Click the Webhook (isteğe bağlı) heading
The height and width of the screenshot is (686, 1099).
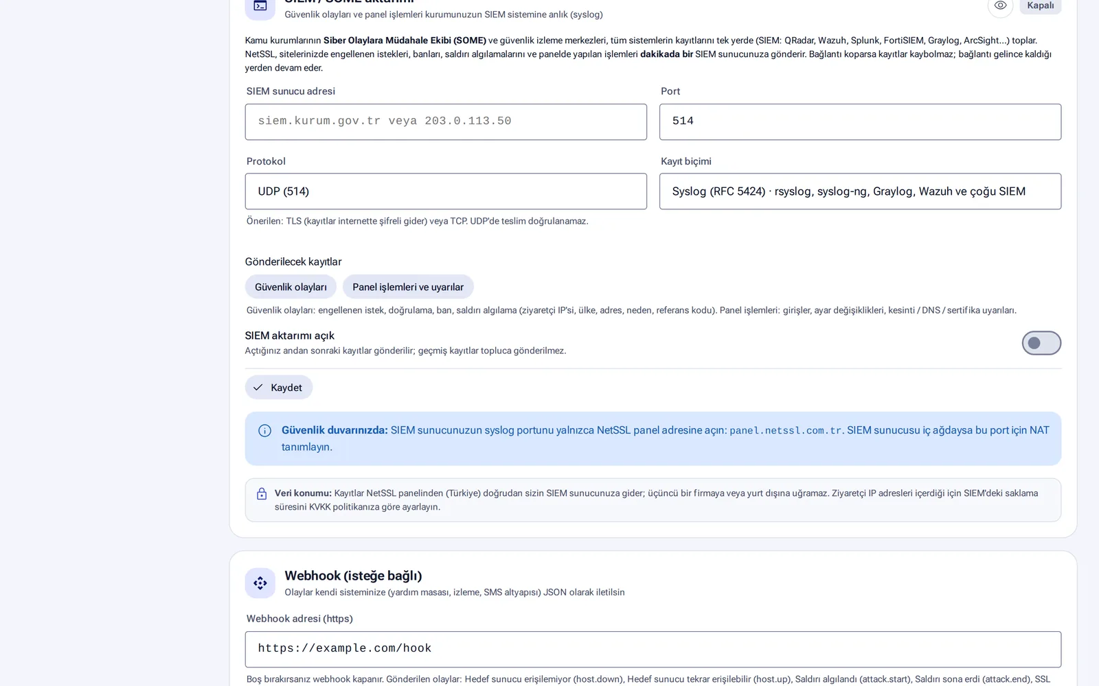pyautogui.click(x=353, y=576)
